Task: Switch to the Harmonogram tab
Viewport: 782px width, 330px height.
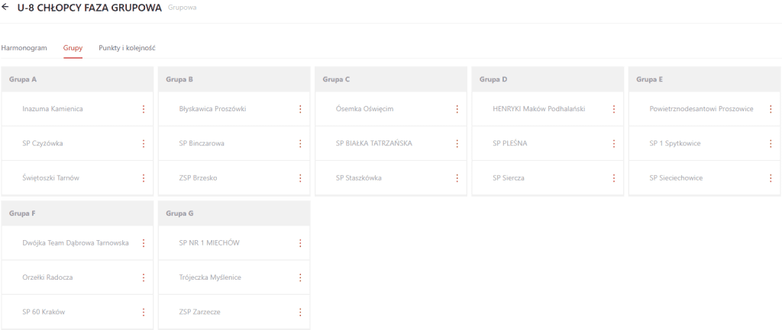Action: [24, 47]
